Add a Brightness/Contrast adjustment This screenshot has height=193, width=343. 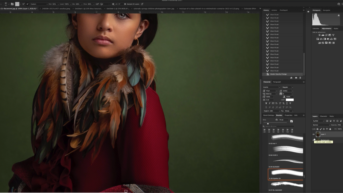click(x=319, y=35)
